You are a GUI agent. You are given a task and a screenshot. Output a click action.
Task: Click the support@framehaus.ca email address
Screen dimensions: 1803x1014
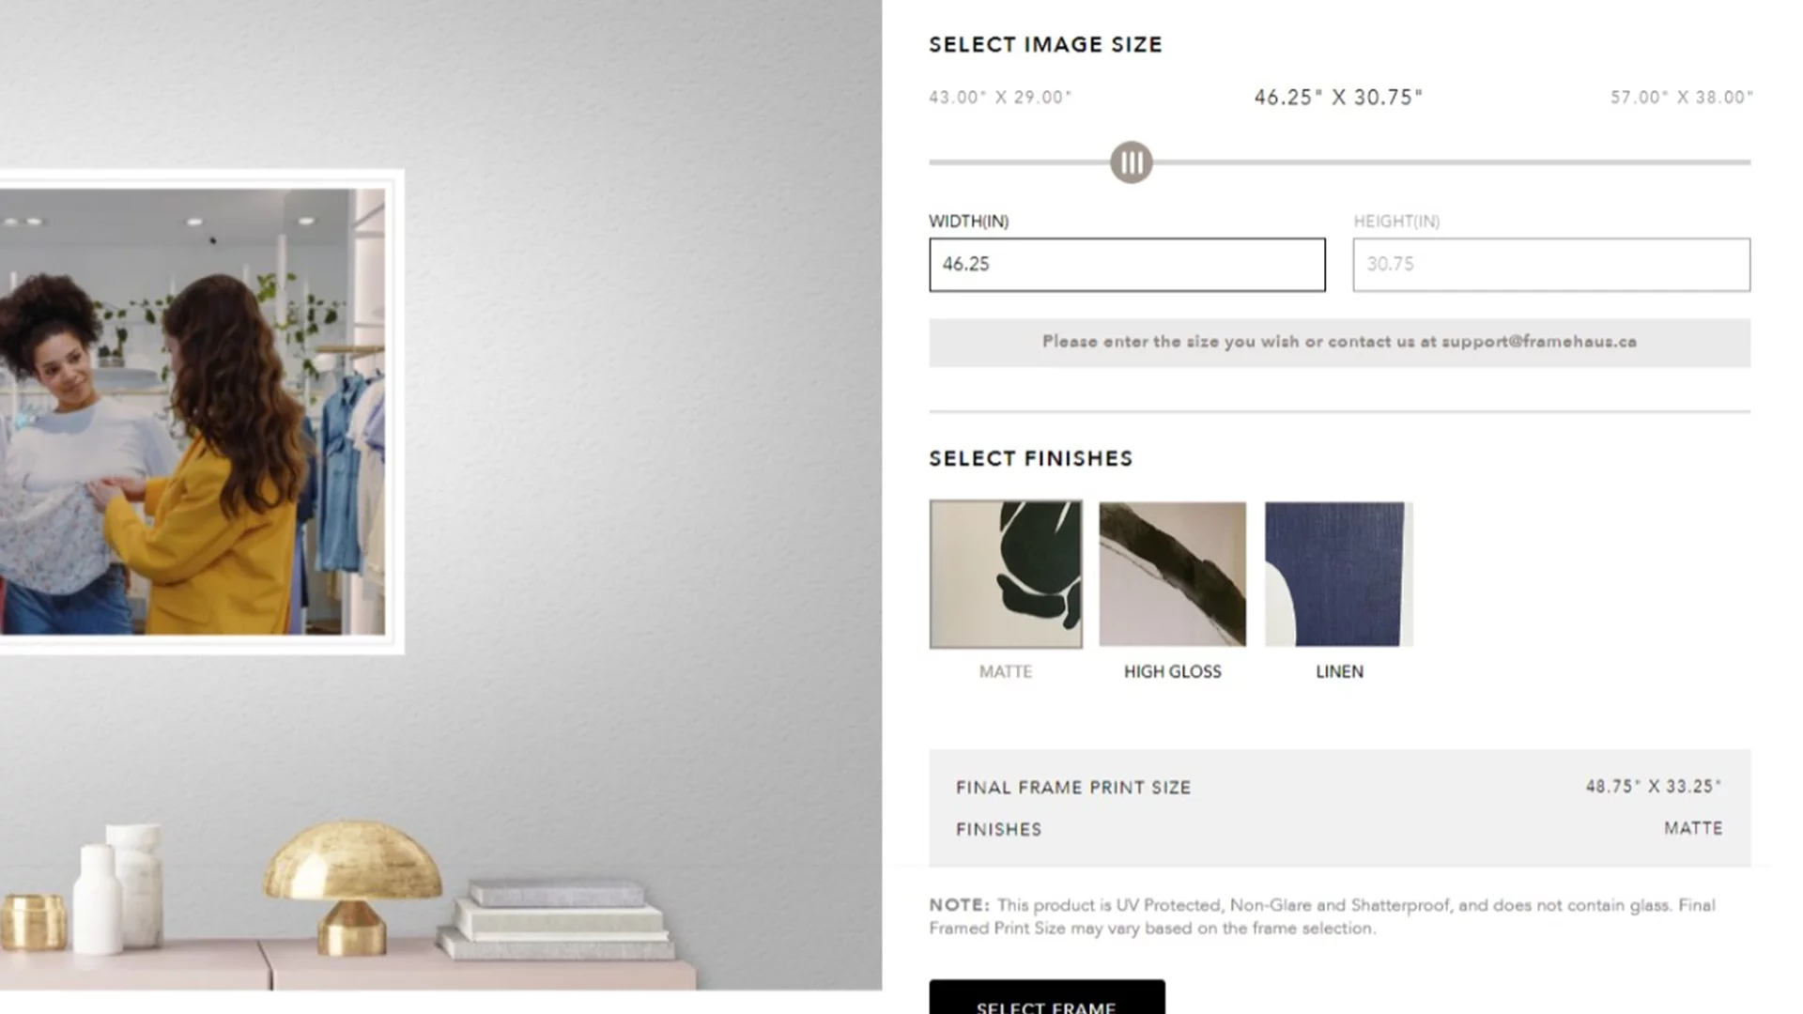pos(1539,342)
